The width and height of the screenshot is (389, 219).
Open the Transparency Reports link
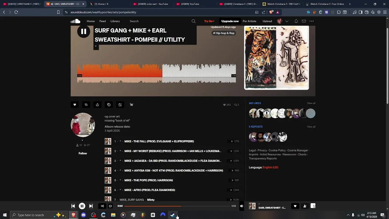point(263,158)
